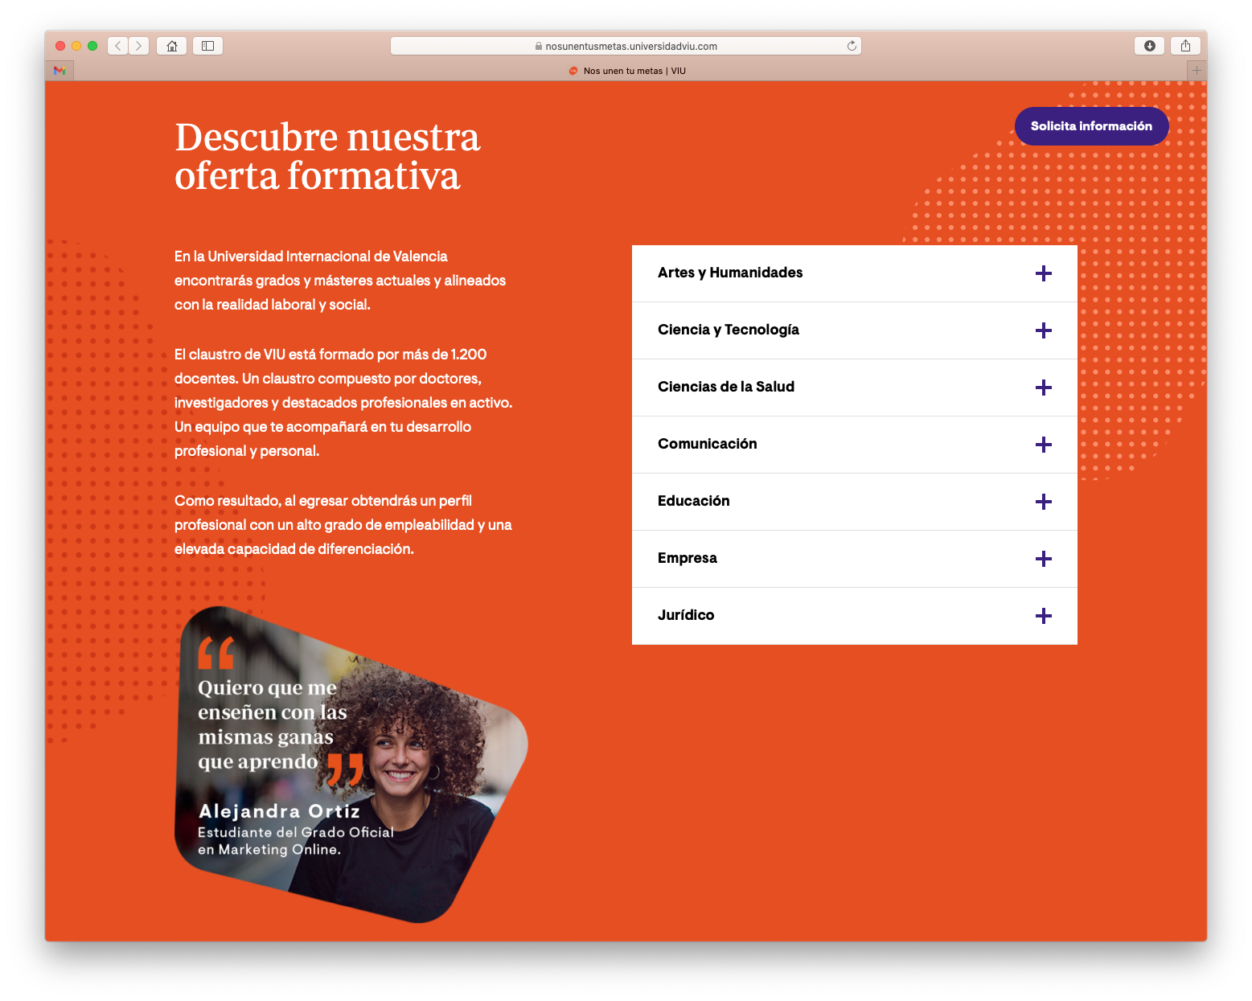
Task: Expand the Educación category
Action: pyautogui.click(x=1043, y=502)
